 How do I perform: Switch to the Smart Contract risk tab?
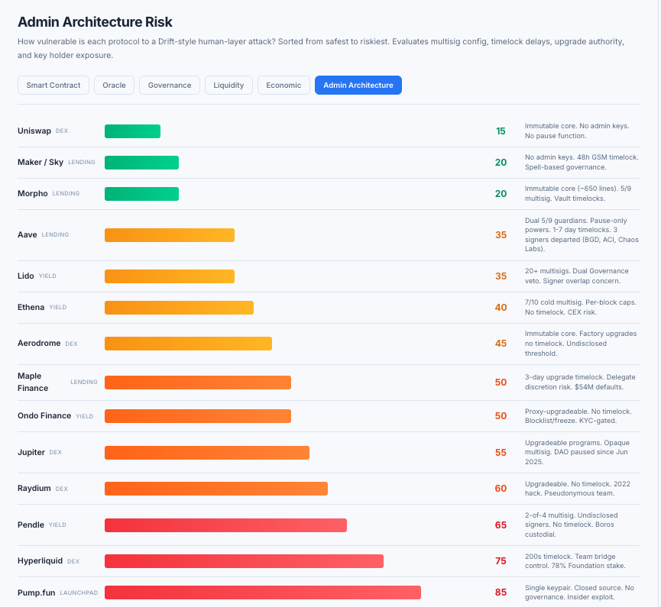[53, 85]
